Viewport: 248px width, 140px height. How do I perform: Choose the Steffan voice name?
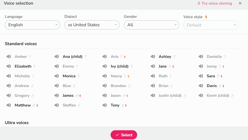(x=69, y=105)
